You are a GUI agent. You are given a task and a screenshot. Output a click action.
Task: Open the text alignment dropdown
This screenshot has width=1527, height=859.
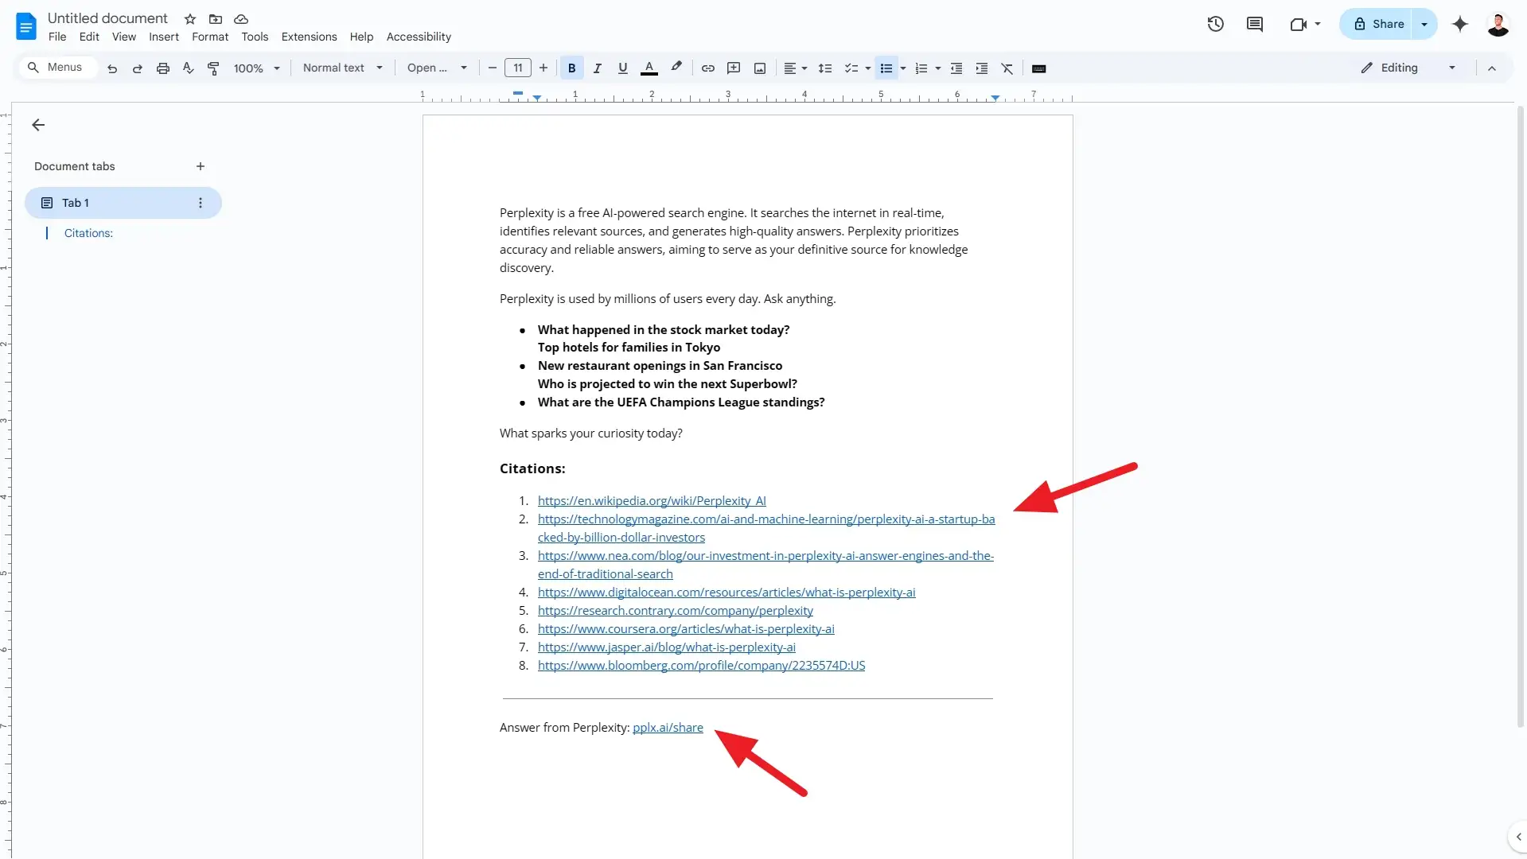[x=796, y=68]
